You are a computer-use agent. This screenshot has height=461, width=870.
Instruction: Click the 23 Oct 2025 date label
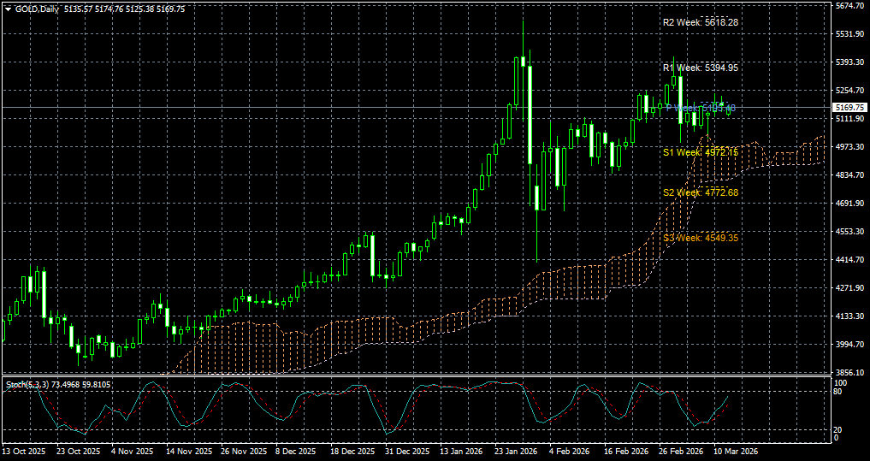(78, 452)
